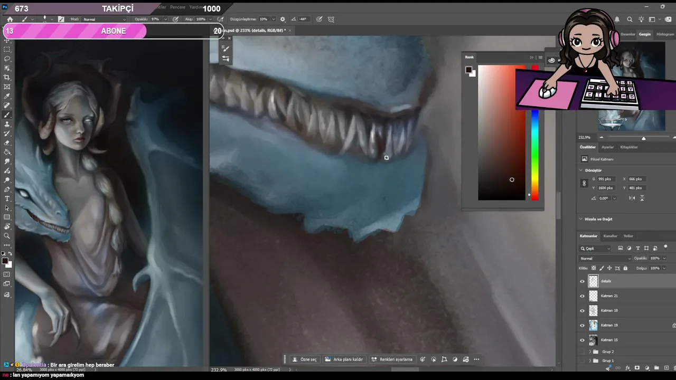The height and width of the screenshot is (380, 676).
Task: Select the Spot Healing Brush tool
Action: (7, 106)
